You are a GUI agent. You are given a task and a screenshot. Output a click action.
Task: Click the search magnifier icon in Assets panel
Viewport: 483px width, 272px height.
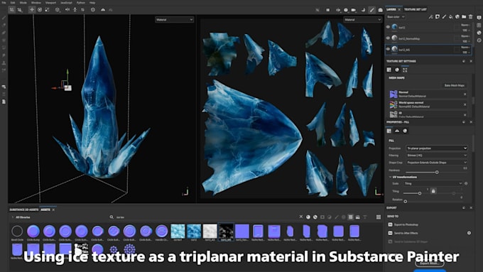112,217
